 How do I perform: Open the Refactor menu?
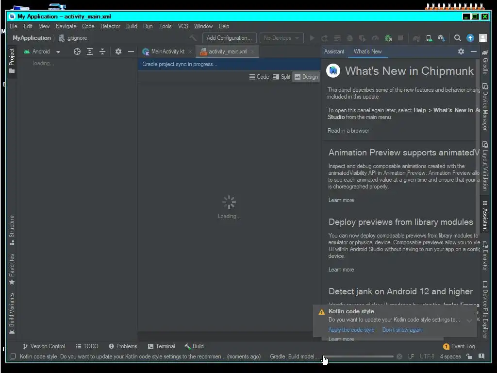coord(110,26)
